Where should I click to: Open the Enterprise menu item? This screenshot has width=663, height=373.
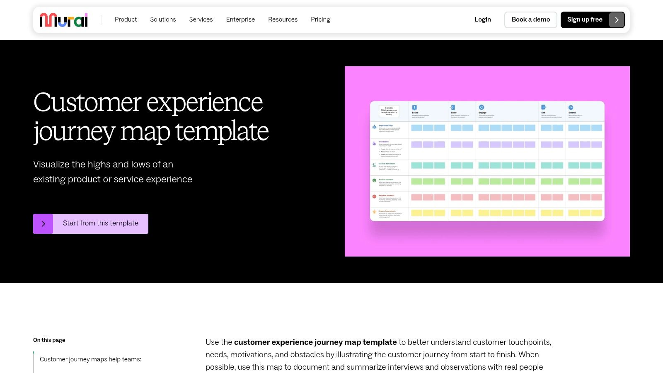[x=240, y=19]
